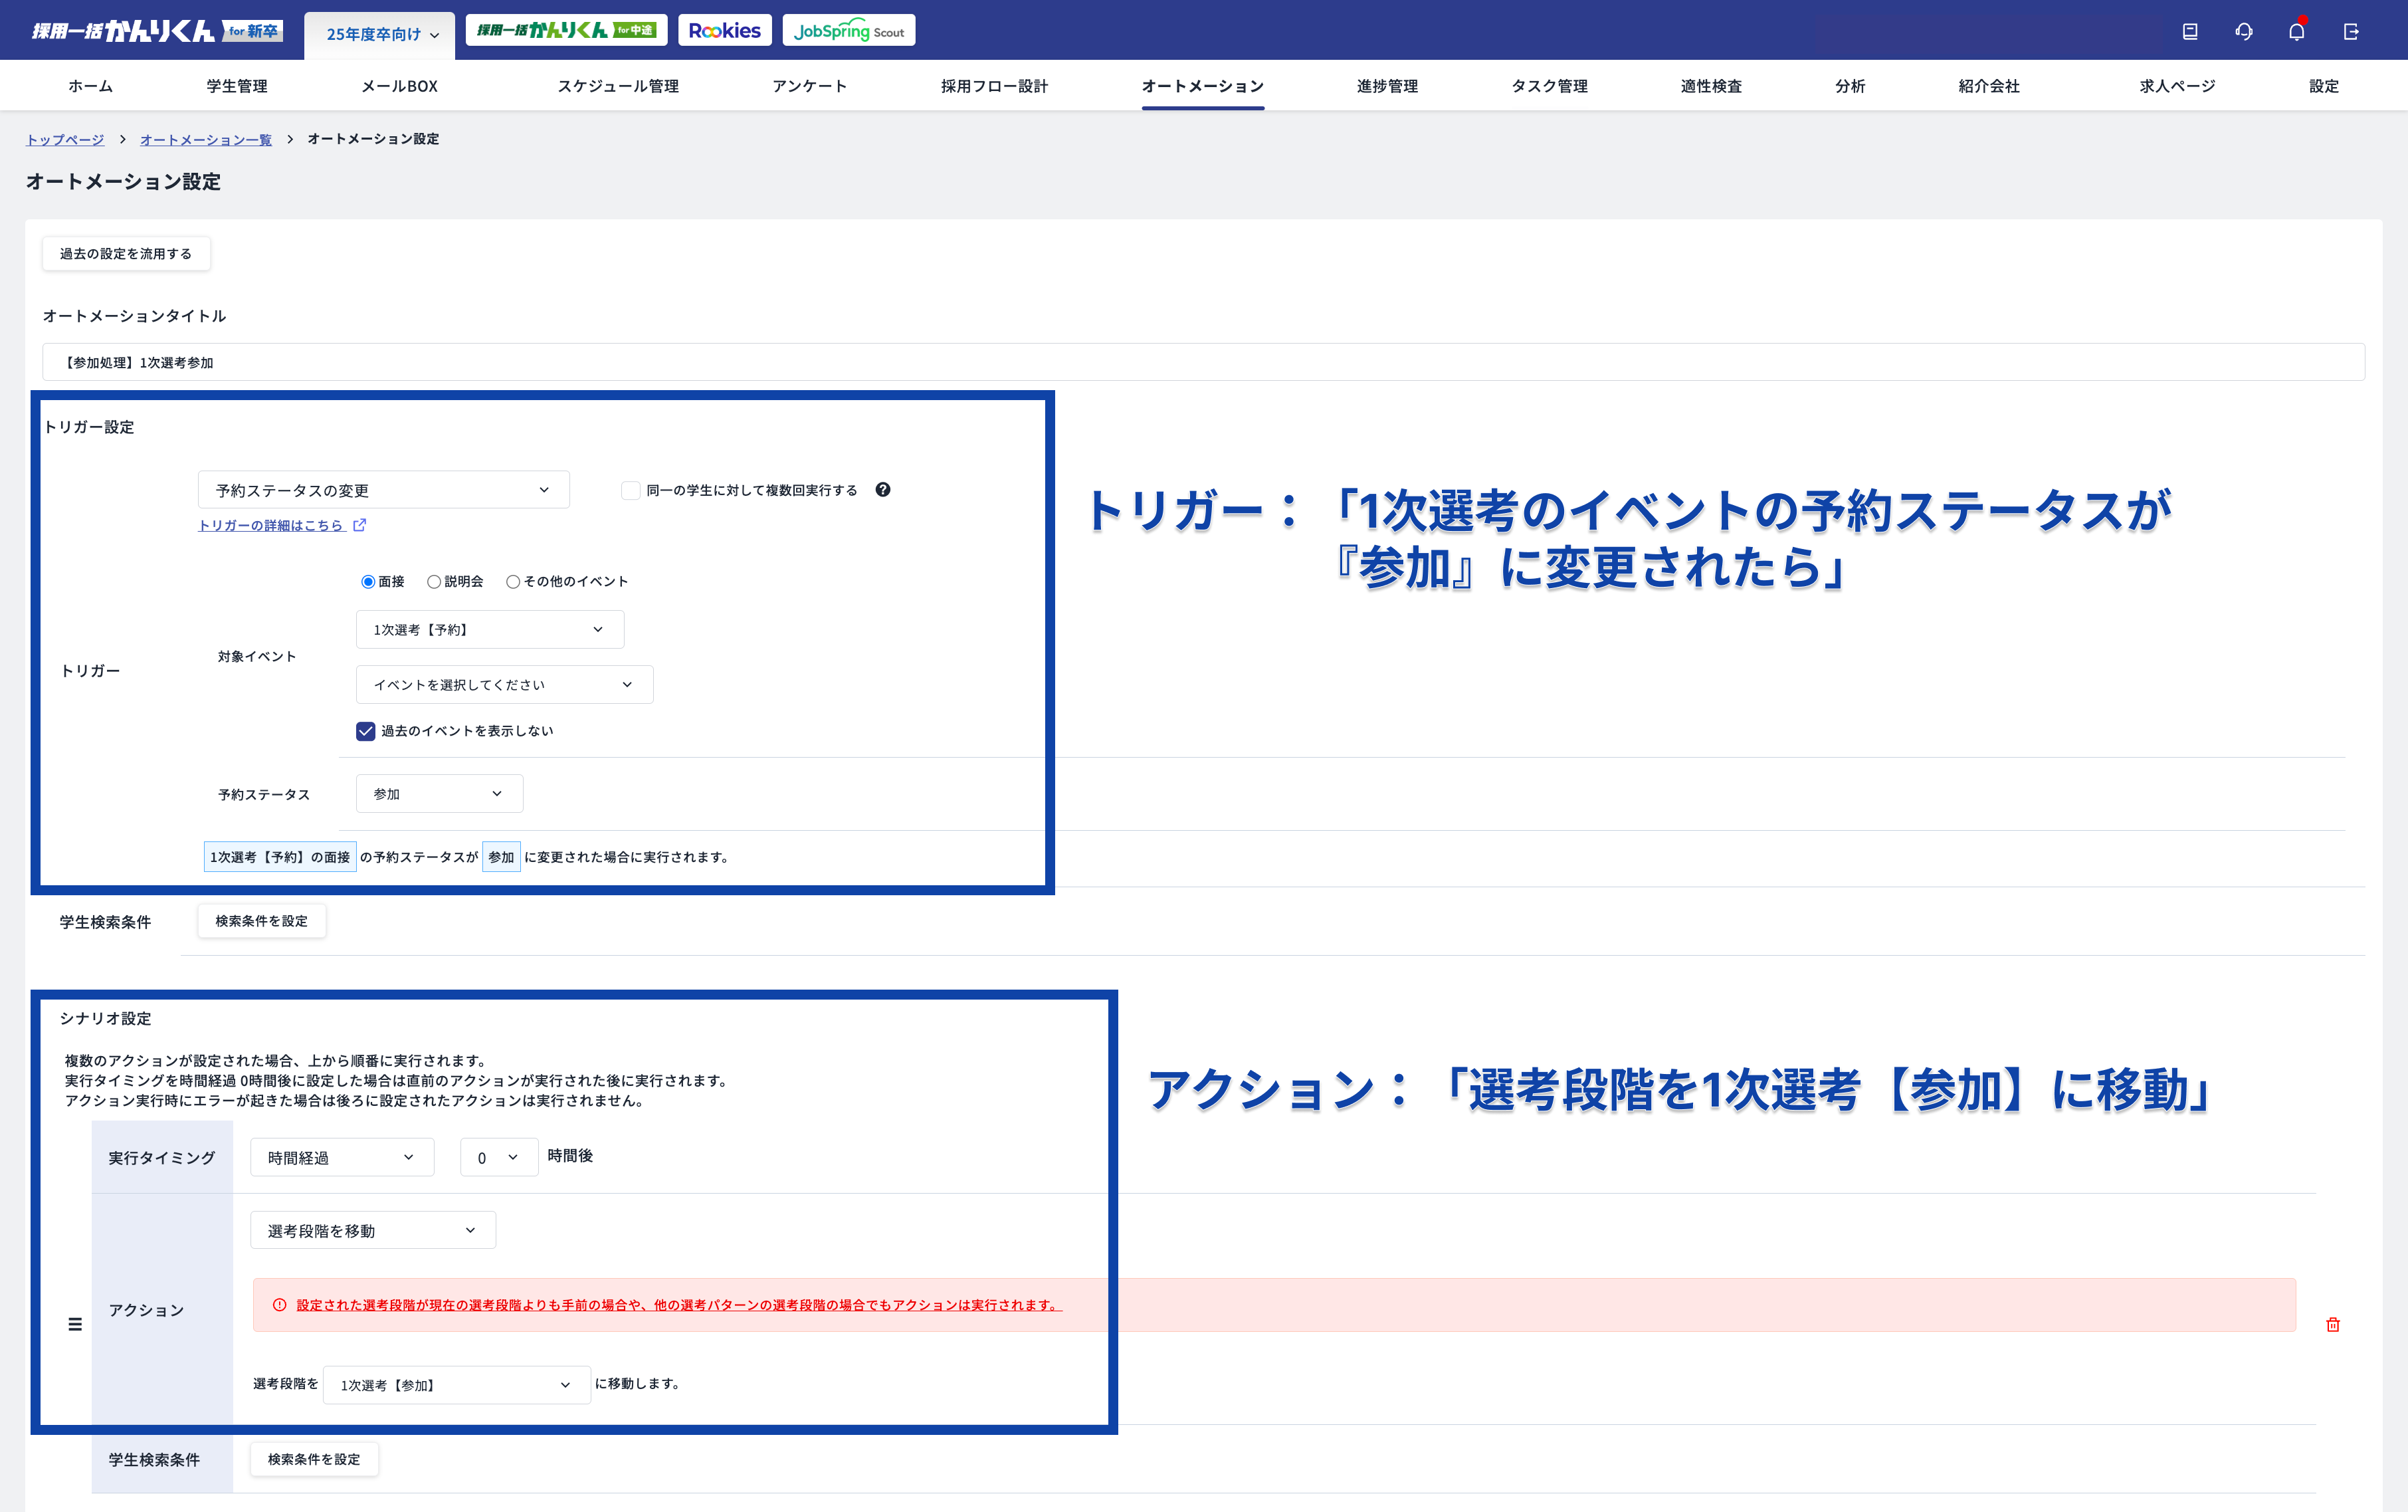Viewport: 2408px width, 1512px height.
Task: Click the drag handle icon beside アクション
Action: click(75, 1324)
